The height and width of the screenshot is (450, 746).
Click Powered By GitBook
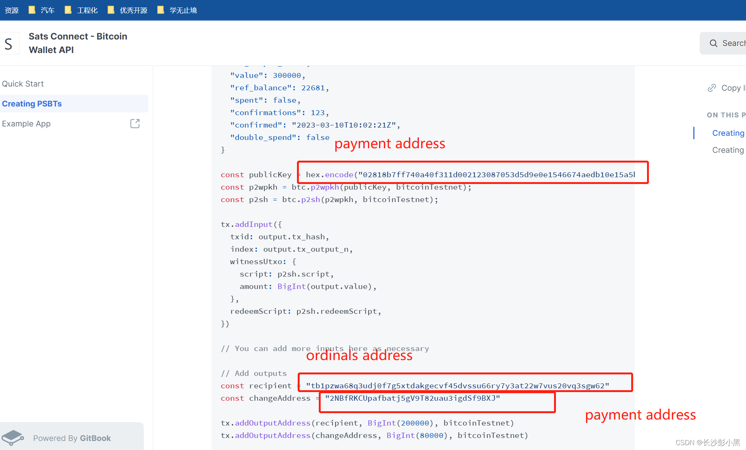click(72, 438)
